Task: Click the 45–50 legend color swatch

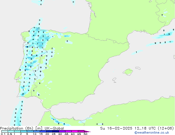Action: [x=81, y=131]
